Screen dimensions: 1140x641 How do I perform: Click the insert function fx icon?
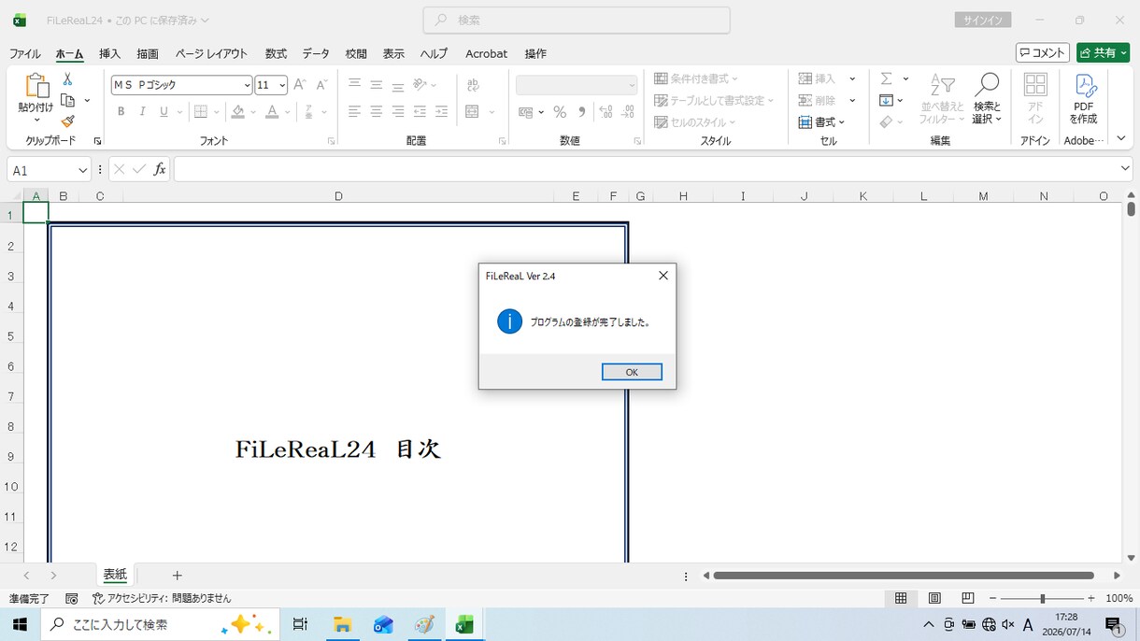click(160, 169)
